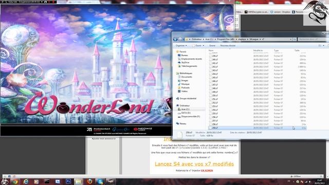
Task: Select the file 246.x7
Action: [258, 81]
